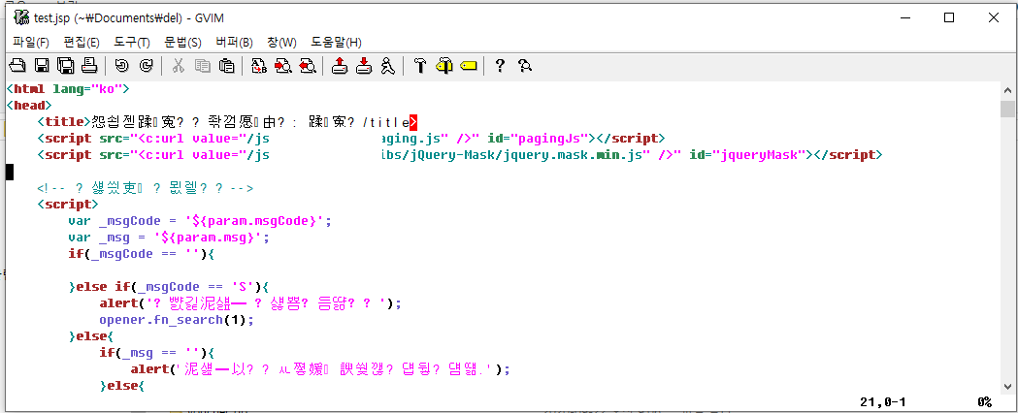The image size is (1018, 413).
Task: Click the Save All files icon
Action: point(66,66)
